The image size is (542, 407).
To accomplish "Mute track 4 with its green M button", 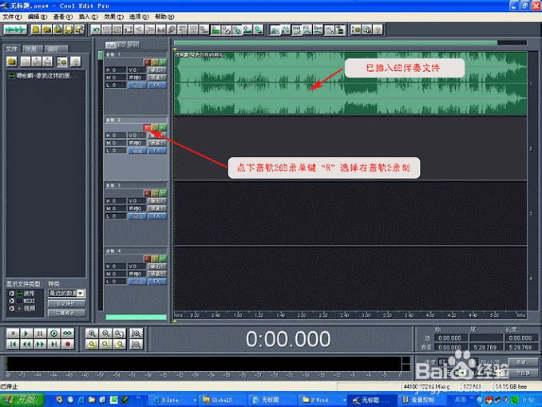I will (163, 259).
